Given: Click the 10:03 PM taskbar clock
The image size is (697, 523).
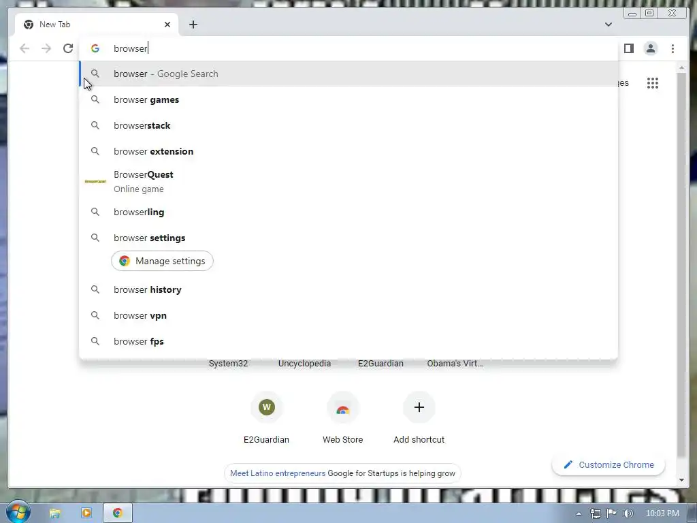Looking at the screenshot, I should coord(662,513).
